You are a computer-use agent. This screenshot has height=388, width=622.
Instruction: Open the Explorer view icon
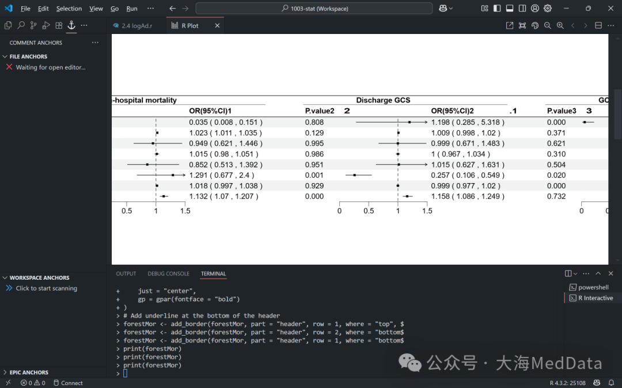(8, 25)
